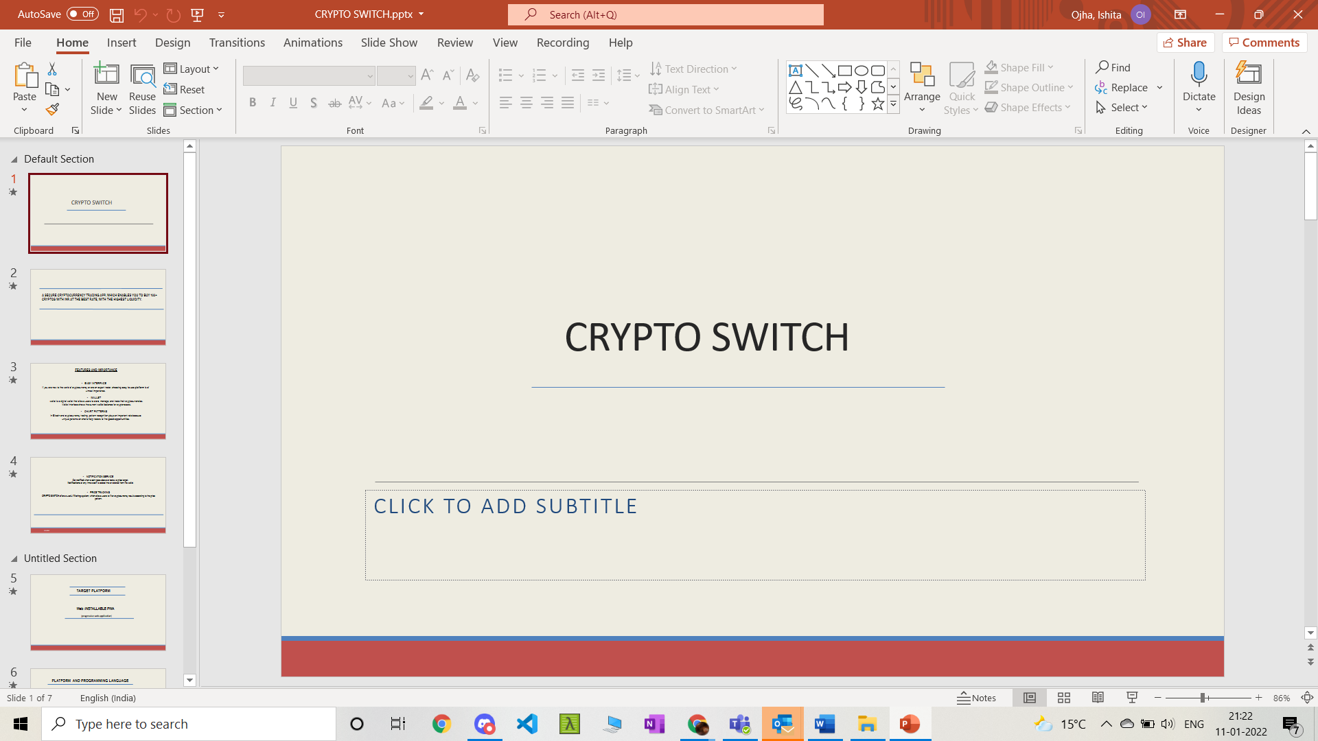Click the Format Painter brush icon
This screenshot has height=741, width=1318.
[52, 110]
